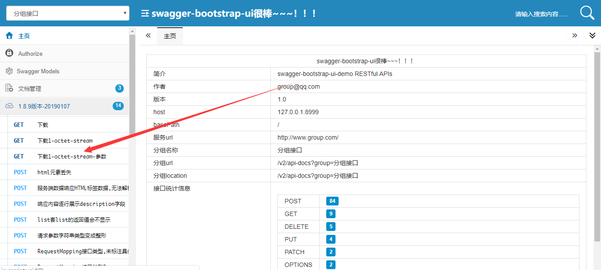Click the OPTIONS count badge 2

click(331, 265)
